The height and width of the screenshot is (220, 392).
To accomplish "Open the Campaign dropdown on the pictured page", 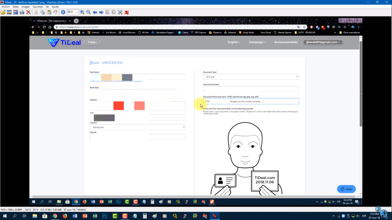I will (x=257, y=42).
